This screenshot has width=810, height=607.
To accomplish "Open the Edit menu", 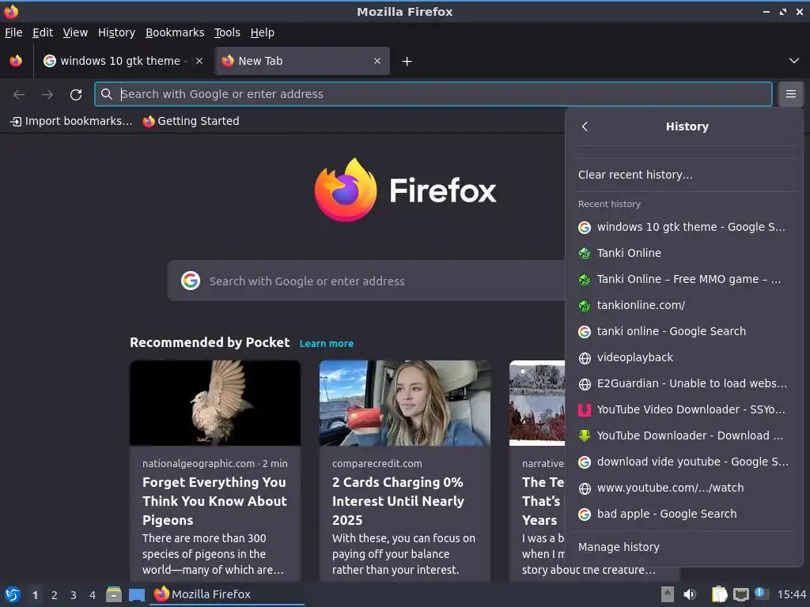I will pos(43,32).
